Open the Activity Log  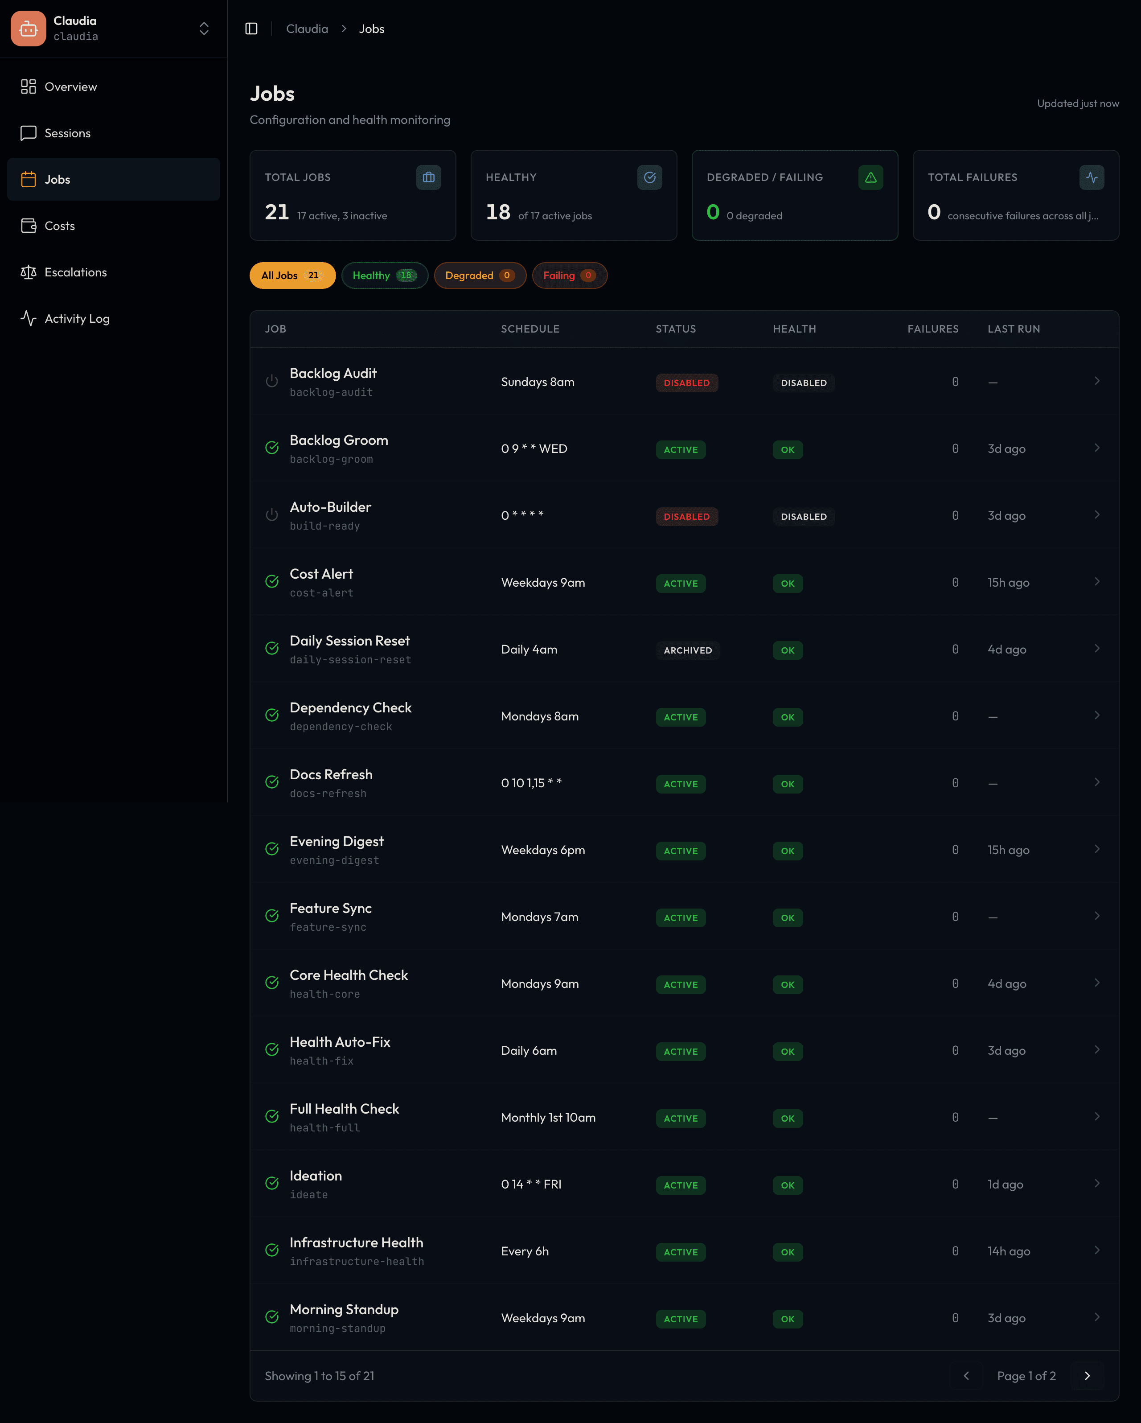click(x=77, y=318)
